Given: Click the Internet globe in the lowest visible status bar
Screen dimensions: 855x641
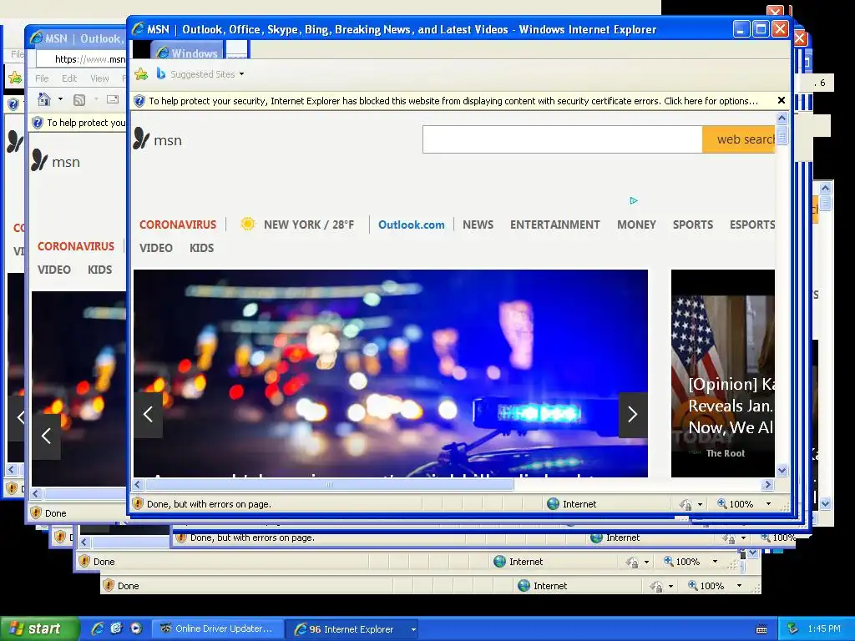Looking at the screenshot, I should pos(524,585).
